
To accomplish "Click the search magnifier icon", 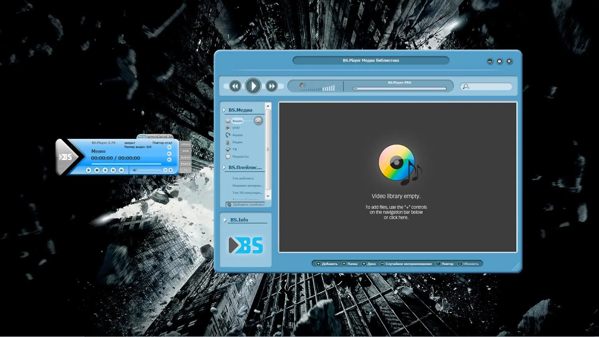I will (x=465, y=86).
